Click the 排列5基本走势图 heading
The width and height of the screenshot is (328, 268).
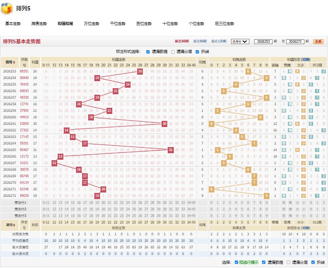(x=22, y=41)
